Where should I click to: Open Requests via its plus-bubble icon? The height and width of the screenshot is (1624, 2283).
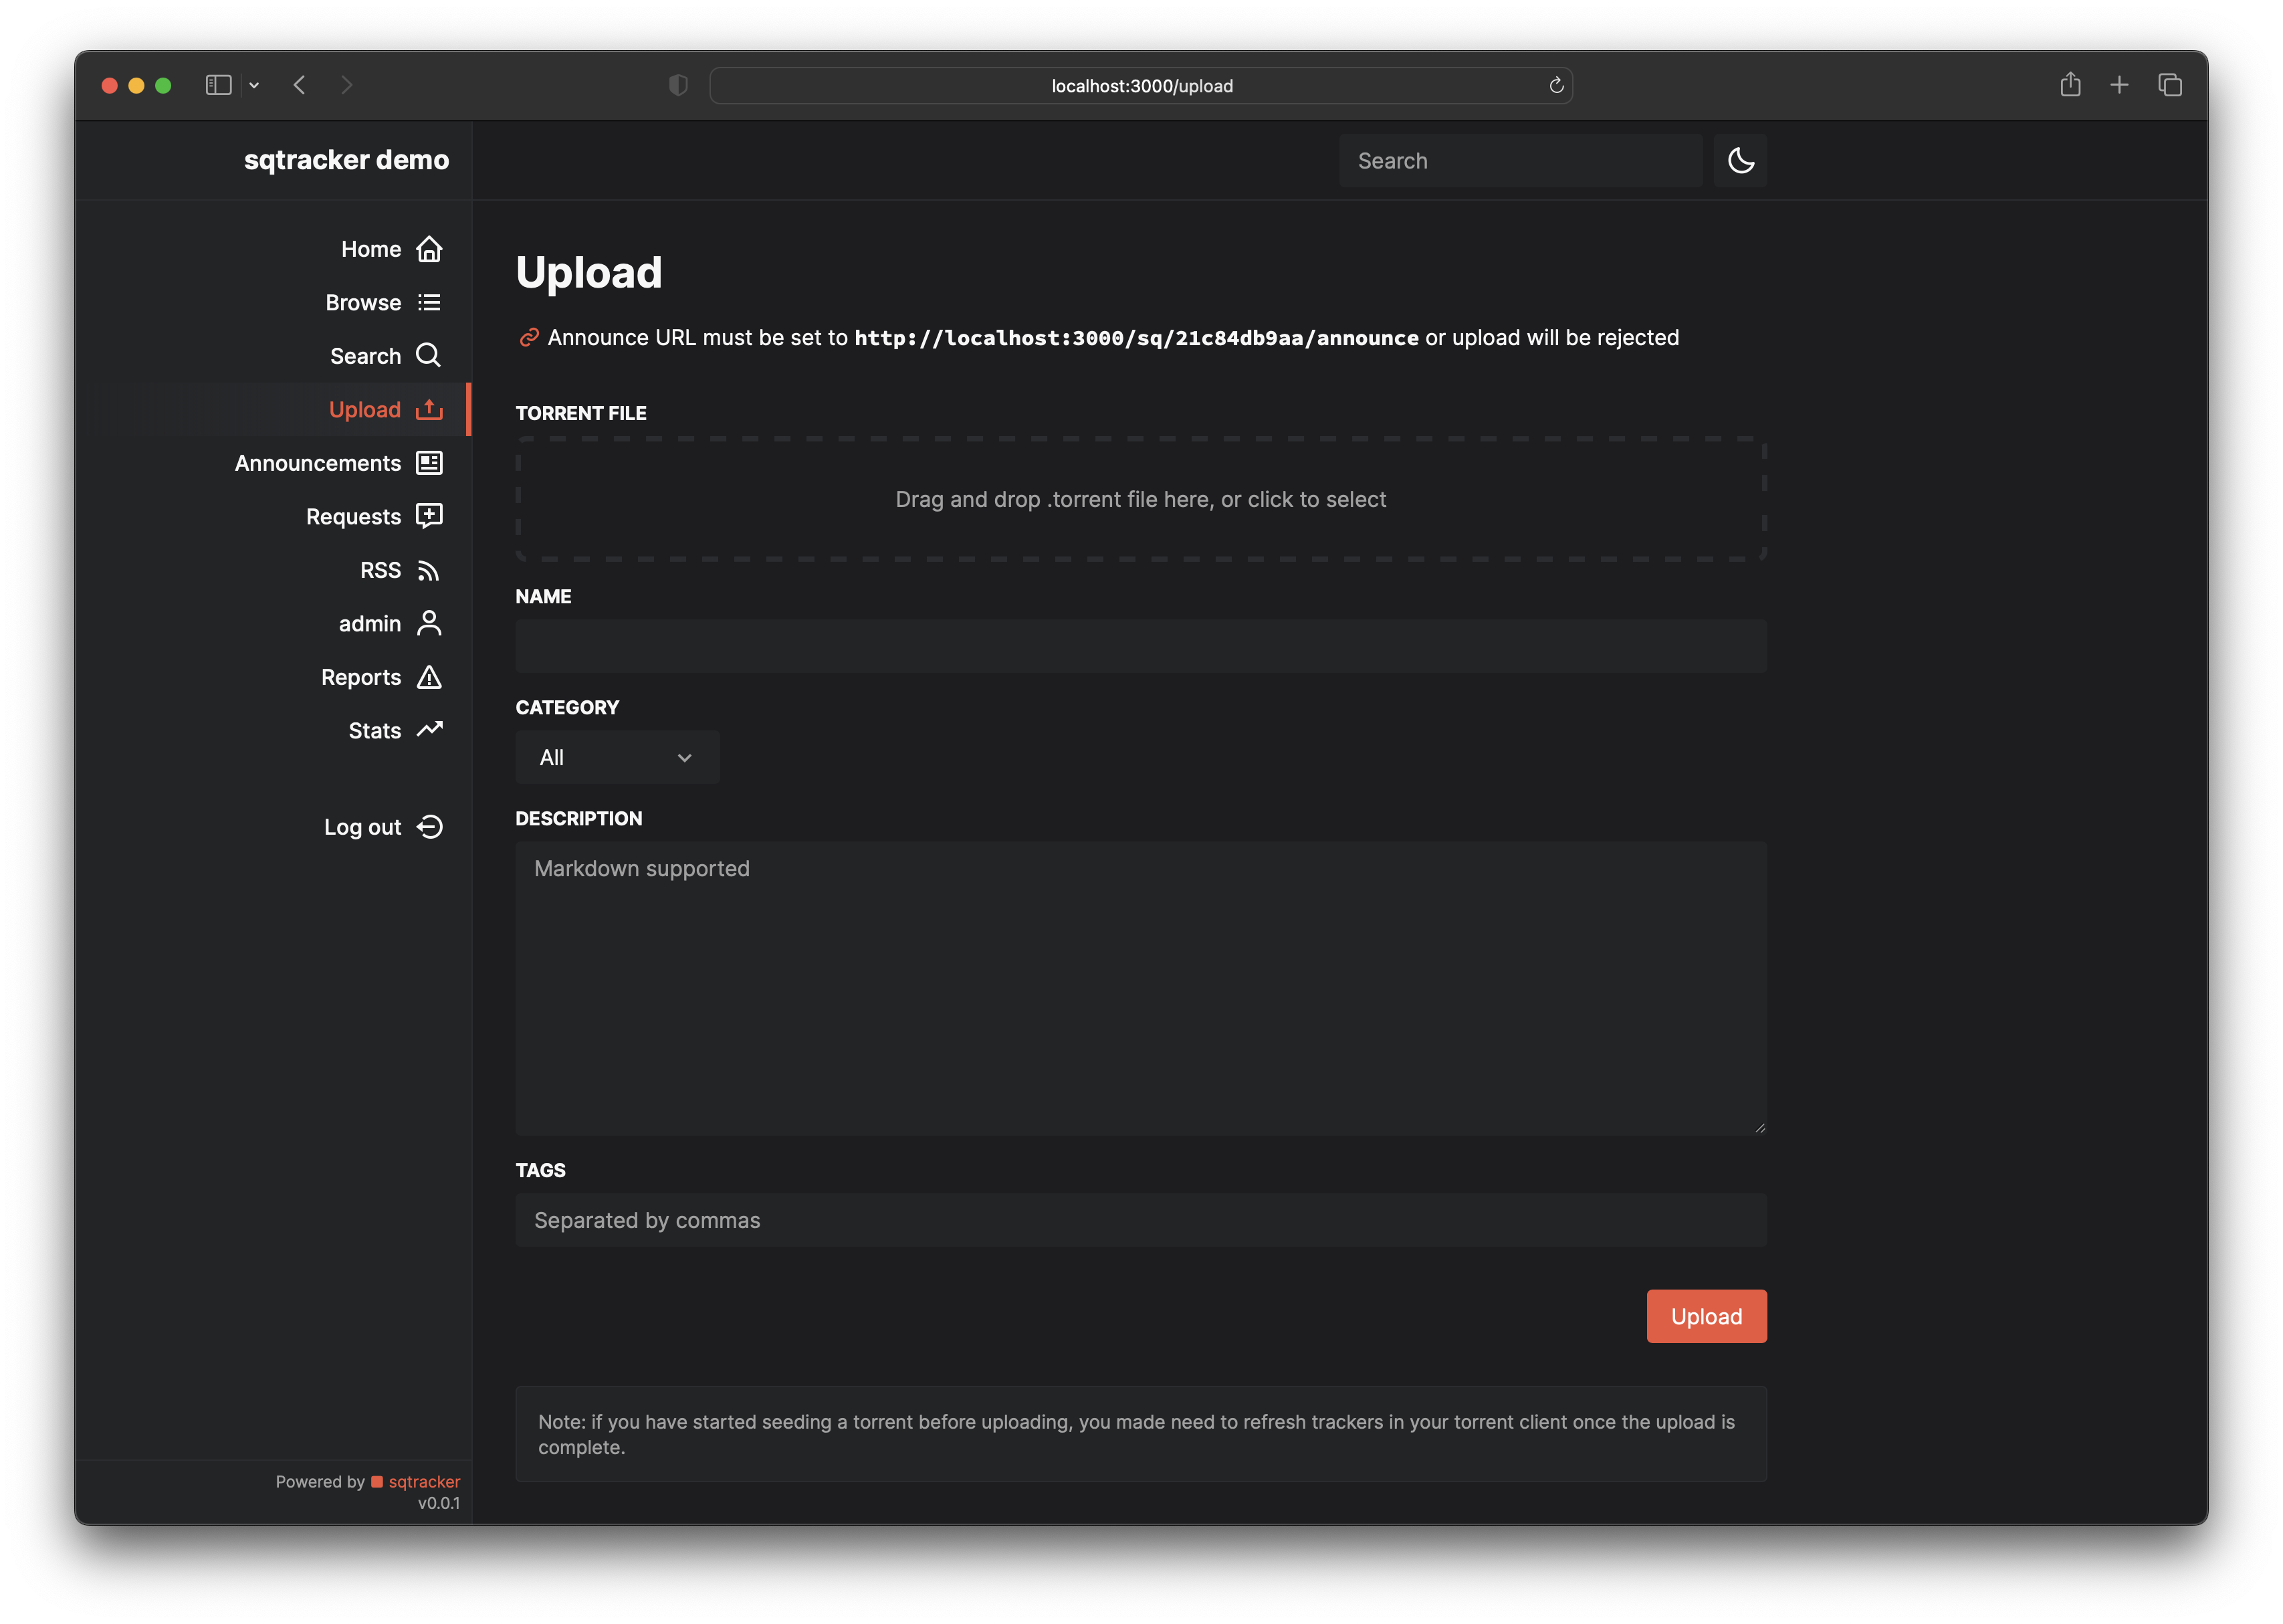pyautogui.click(x=429, y=516)
